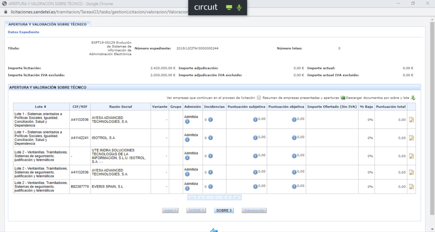Show incidencias info for first AYESA row

point(211,120)
